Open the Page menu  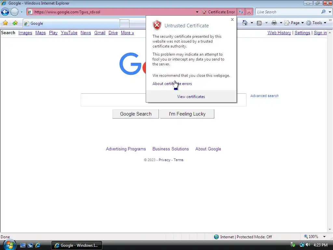(x=294, y=23)
